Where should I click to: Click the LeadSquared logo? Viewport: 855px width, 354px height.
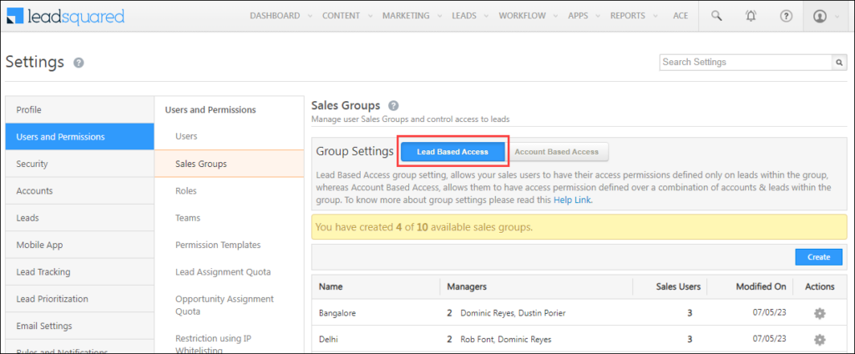65,17
